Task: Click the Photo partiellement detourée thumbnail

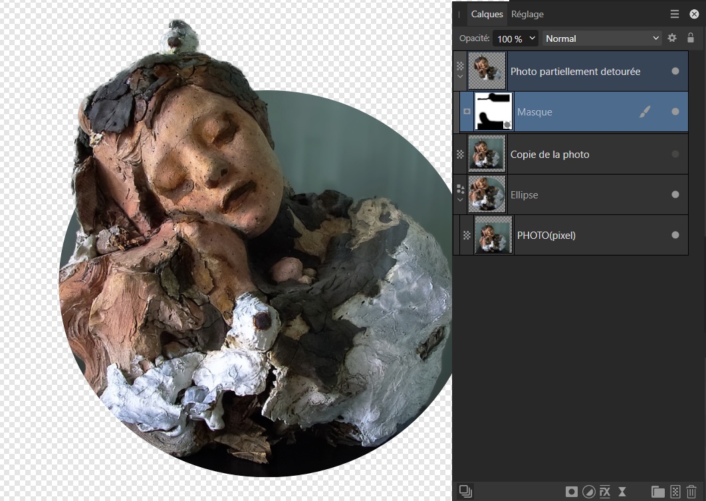Action: click(487, 70)
